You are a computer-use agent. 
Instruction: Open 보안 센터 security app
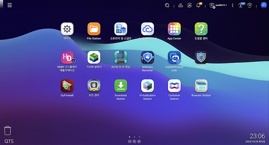94,86
